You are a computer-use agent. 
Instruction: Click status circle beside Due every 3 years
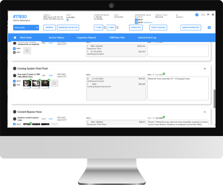14,75
